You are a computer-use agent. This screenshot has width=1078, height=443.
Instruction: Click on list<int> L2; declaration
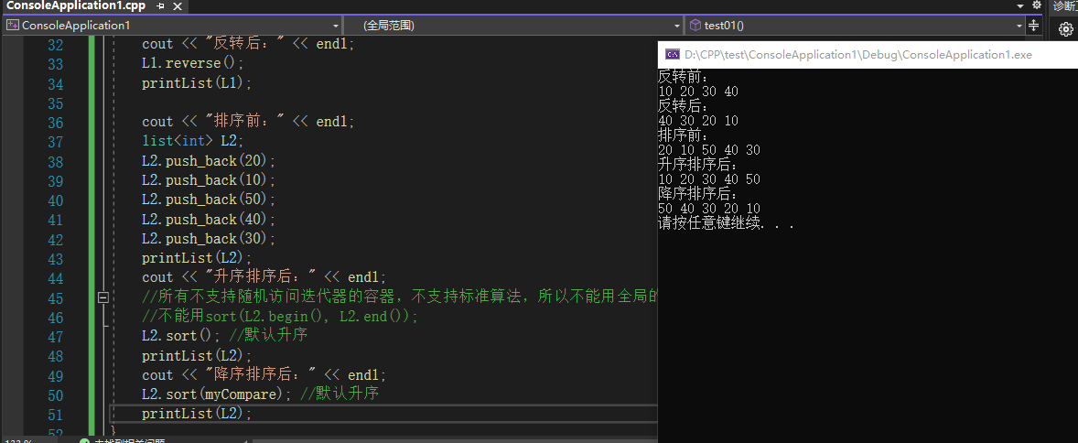tap(193, 141)
